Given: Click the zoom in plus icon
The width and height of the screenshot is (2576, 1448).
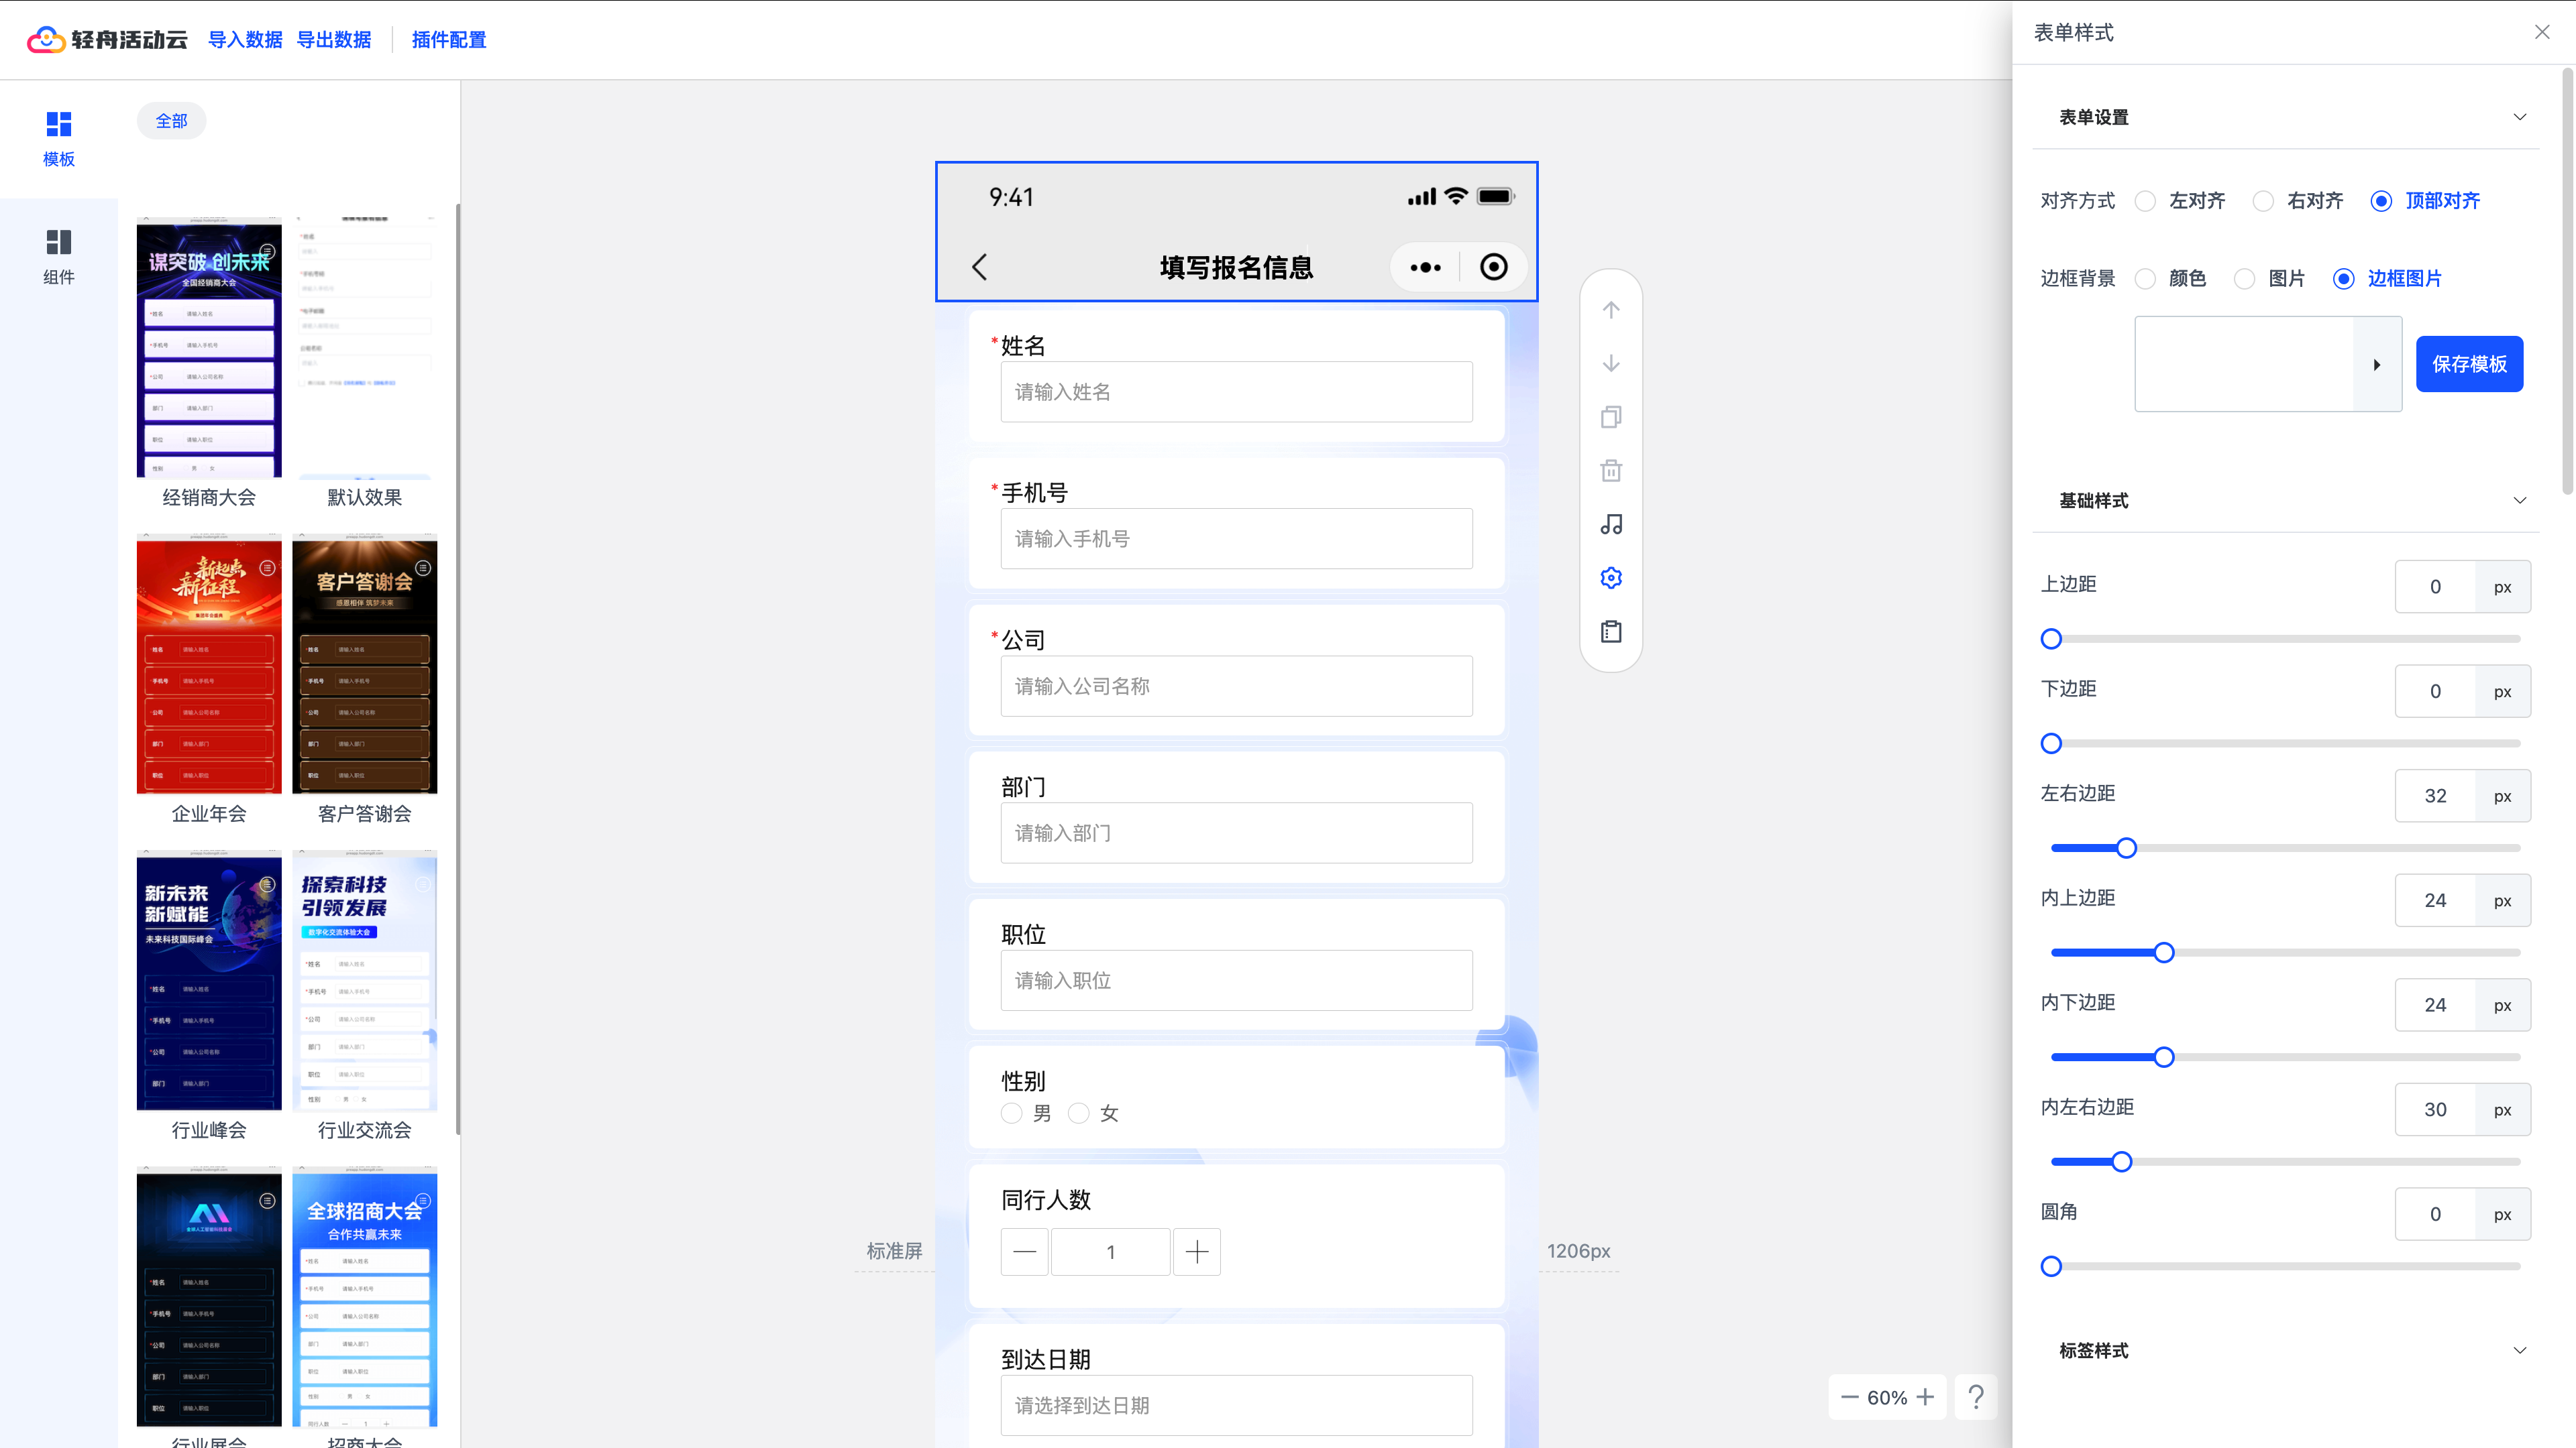Looking at the screenshot, I should (x=1925, y=1397).
